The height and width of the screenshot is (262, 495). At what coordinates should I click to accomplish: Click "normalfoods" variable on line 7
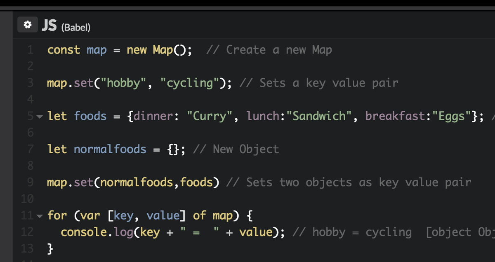110,149
